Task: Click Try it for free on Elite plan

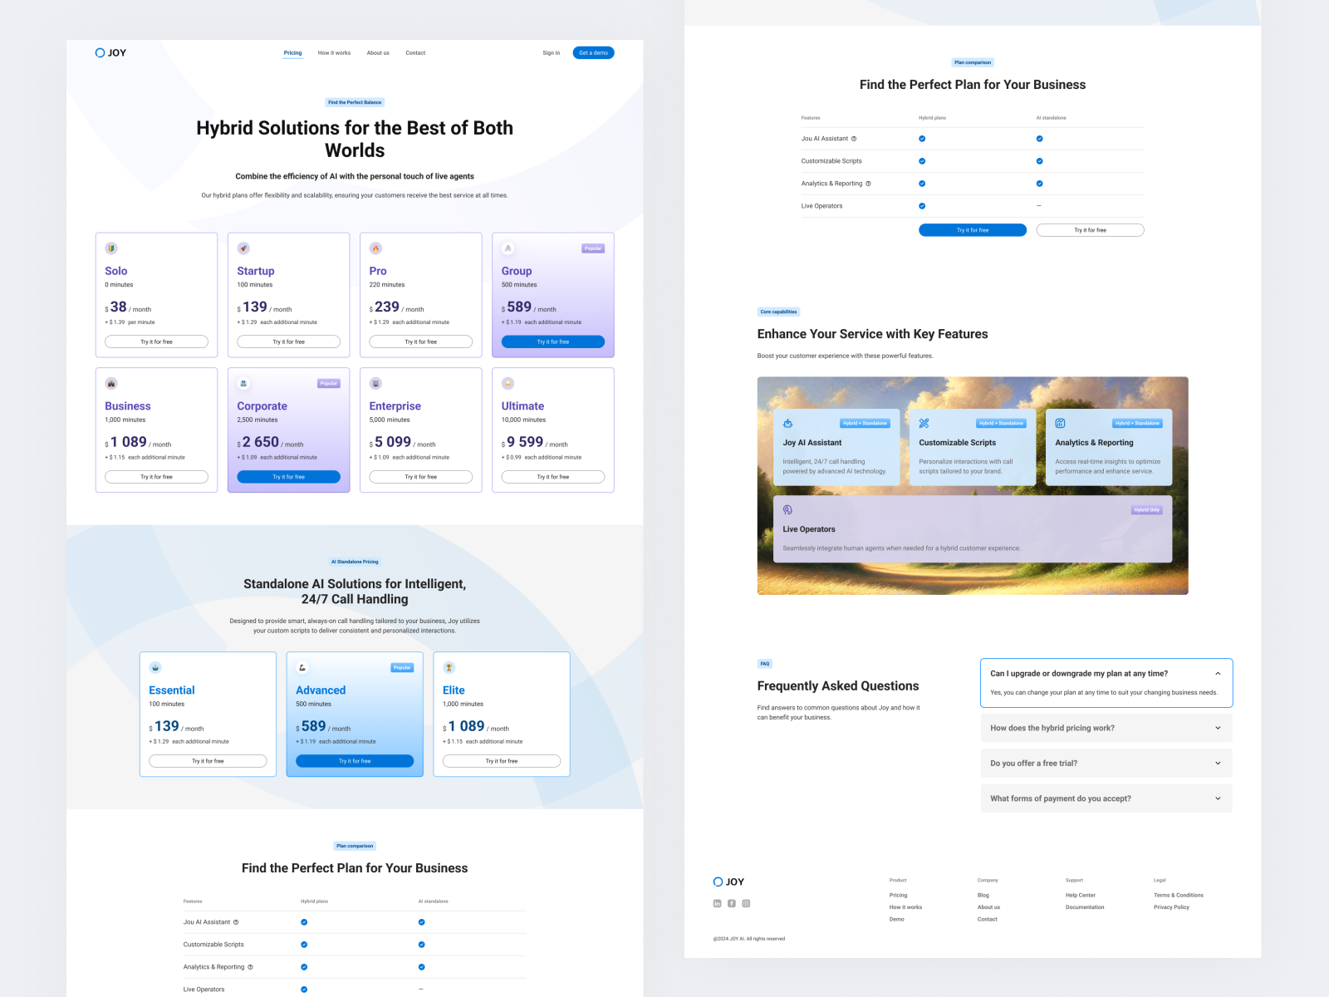Action: pos(502,761)
